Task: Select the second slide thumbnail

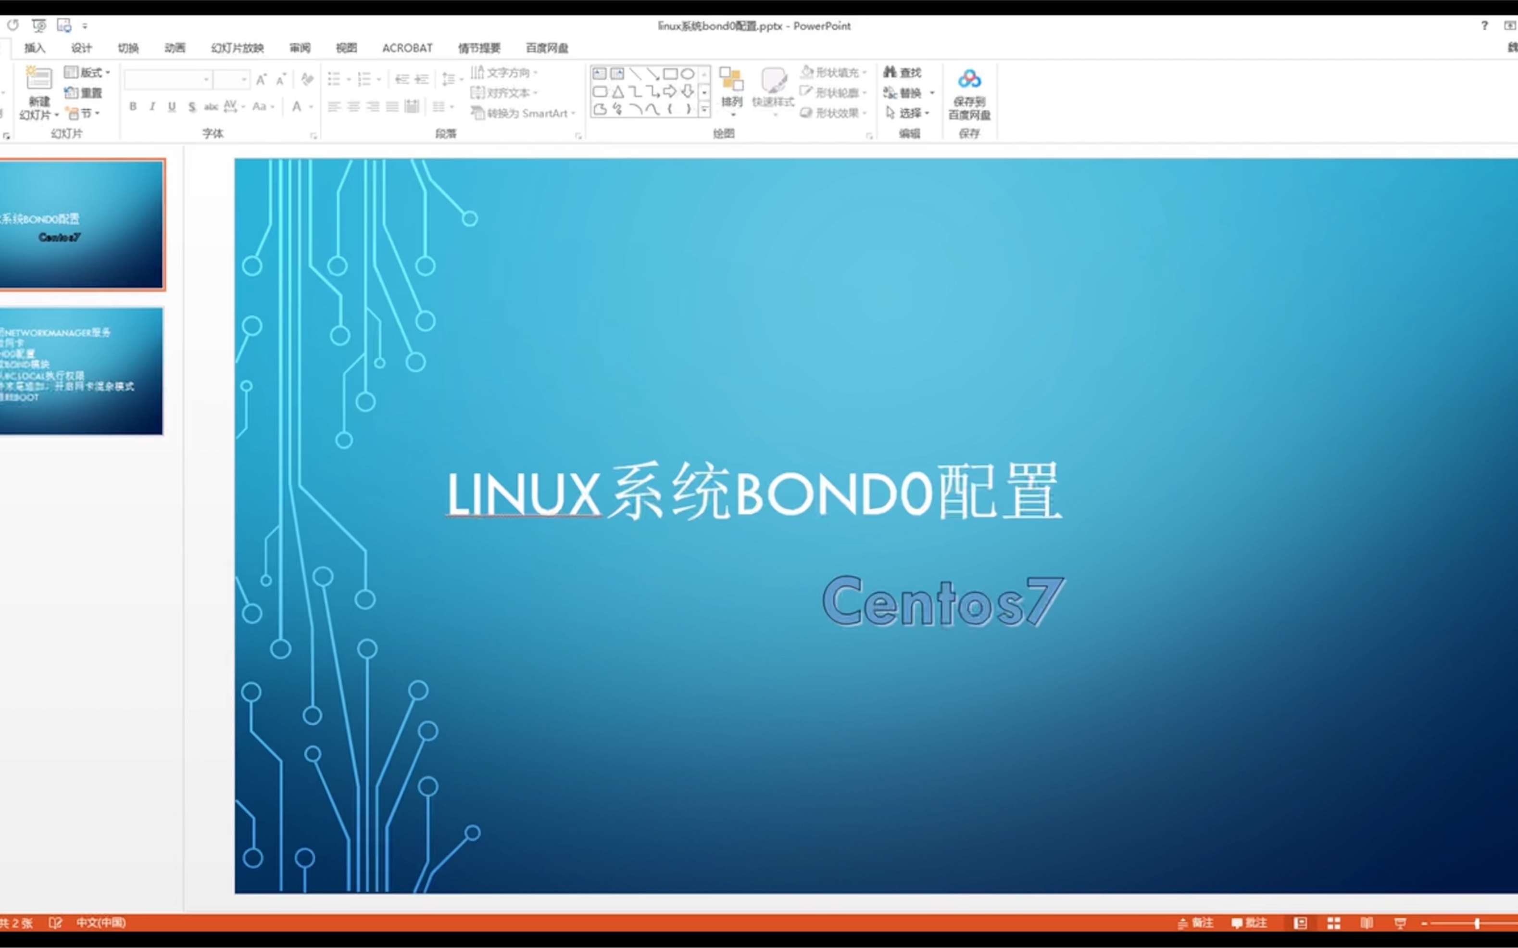Action: point(81,370)
